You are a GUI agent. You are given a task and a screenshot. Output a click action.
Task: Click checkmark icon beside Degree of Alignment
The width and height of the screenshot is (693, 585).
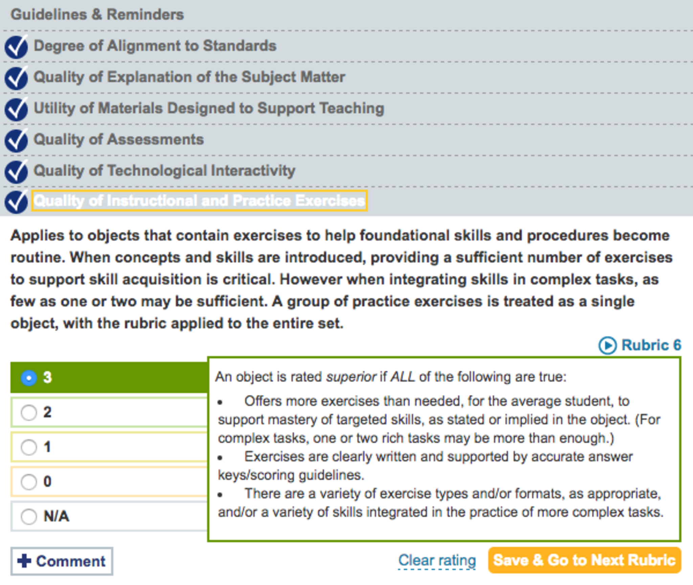point(16,47)
